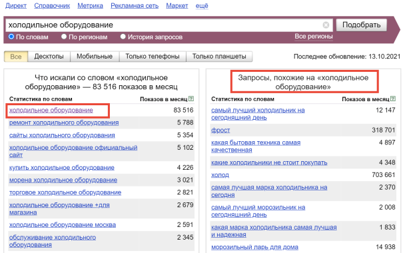405x253 pixels.
Task: Open 'холодильное оборудование москва' link
Action: coord(63,225)
